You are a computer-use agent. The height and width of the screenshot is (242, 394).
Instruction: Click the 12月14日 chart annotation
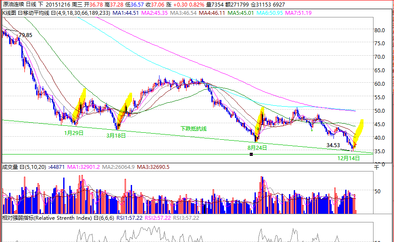click(x=349, y=158)
